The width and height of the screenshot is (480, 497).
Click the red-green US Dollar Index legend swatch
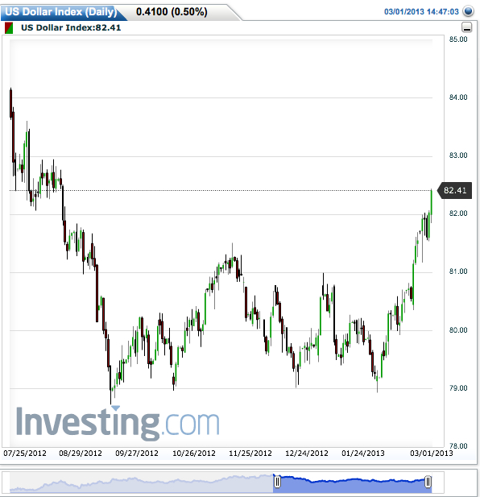(9, 28)
